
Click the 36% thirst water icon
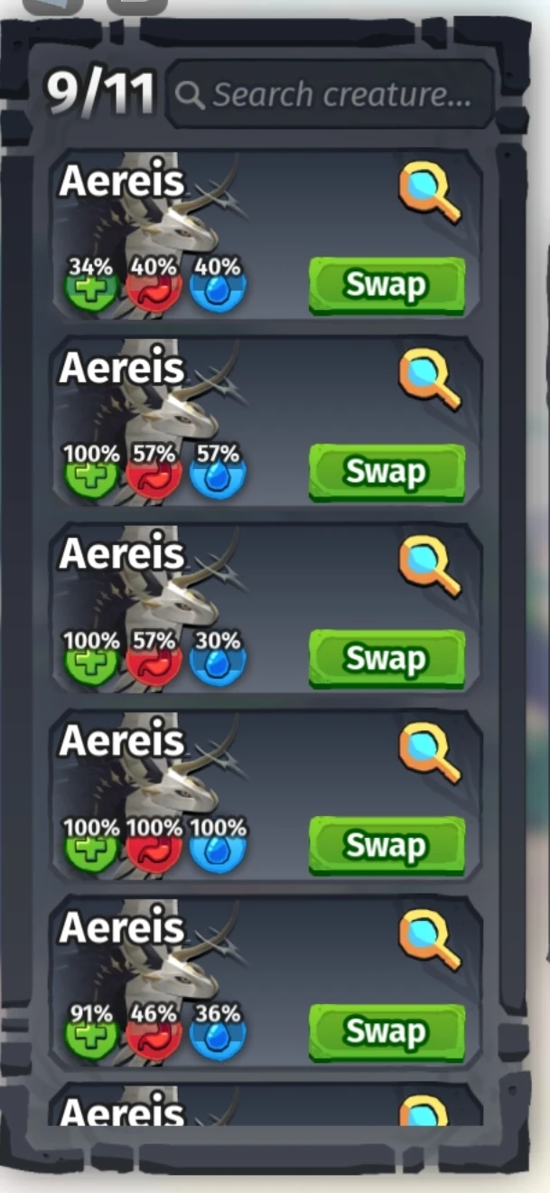pyautogui.click(x=218, y=1036)
